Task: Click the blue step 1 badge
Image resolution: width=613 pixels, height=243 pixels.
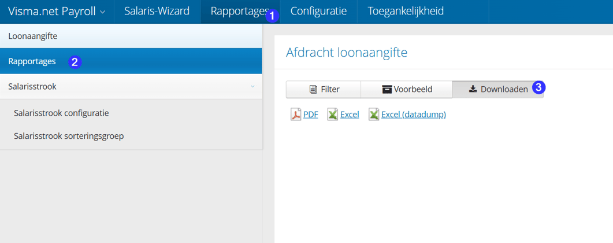Action: [x=273, y=16]
